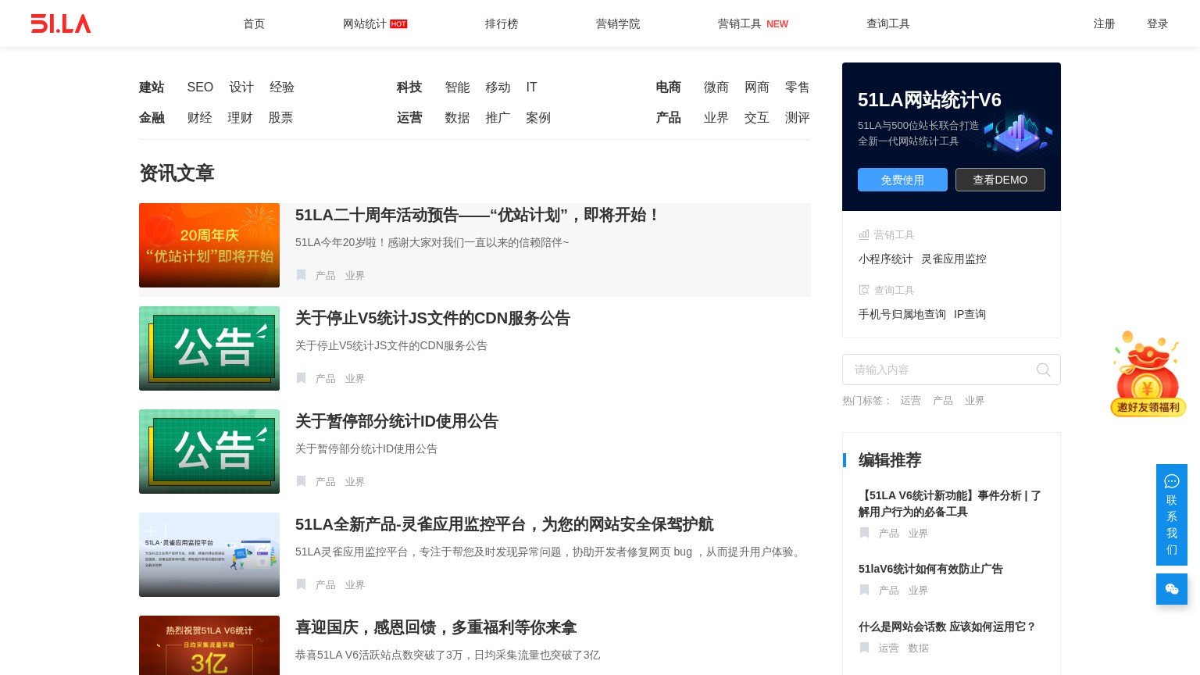Select the 股票 category
This screenshot has height=675, width=1200.
280,118
